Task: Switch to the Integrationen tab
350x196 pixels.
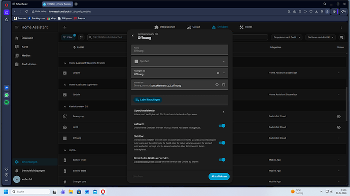Action: coord(165,27)
